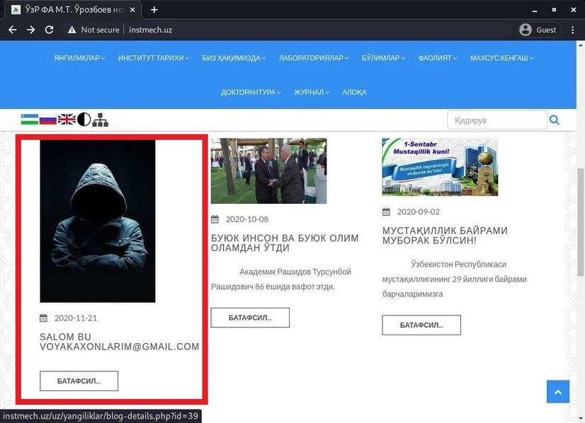Expand the ЯНГИЛИКЛАР dropdown menu
Screen dimensions: 585x423
click(80, 58)
